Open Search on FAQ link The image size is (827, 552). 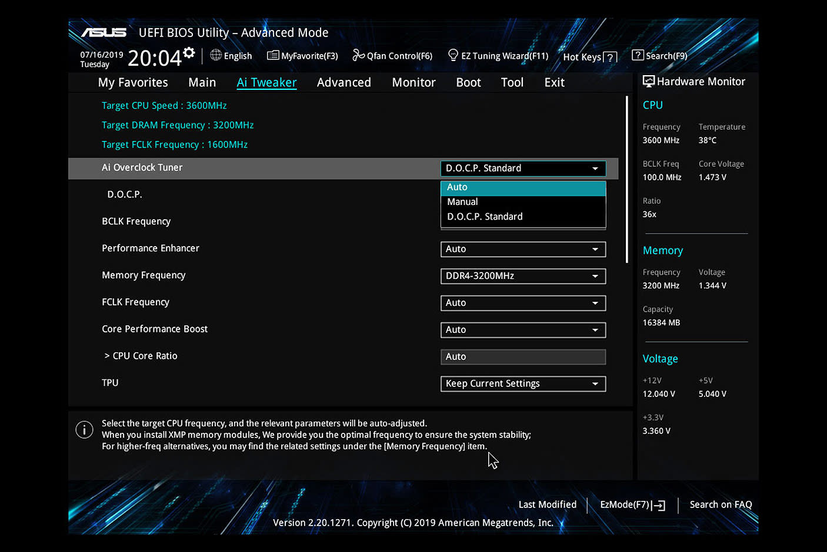click(x=721, y=505)
